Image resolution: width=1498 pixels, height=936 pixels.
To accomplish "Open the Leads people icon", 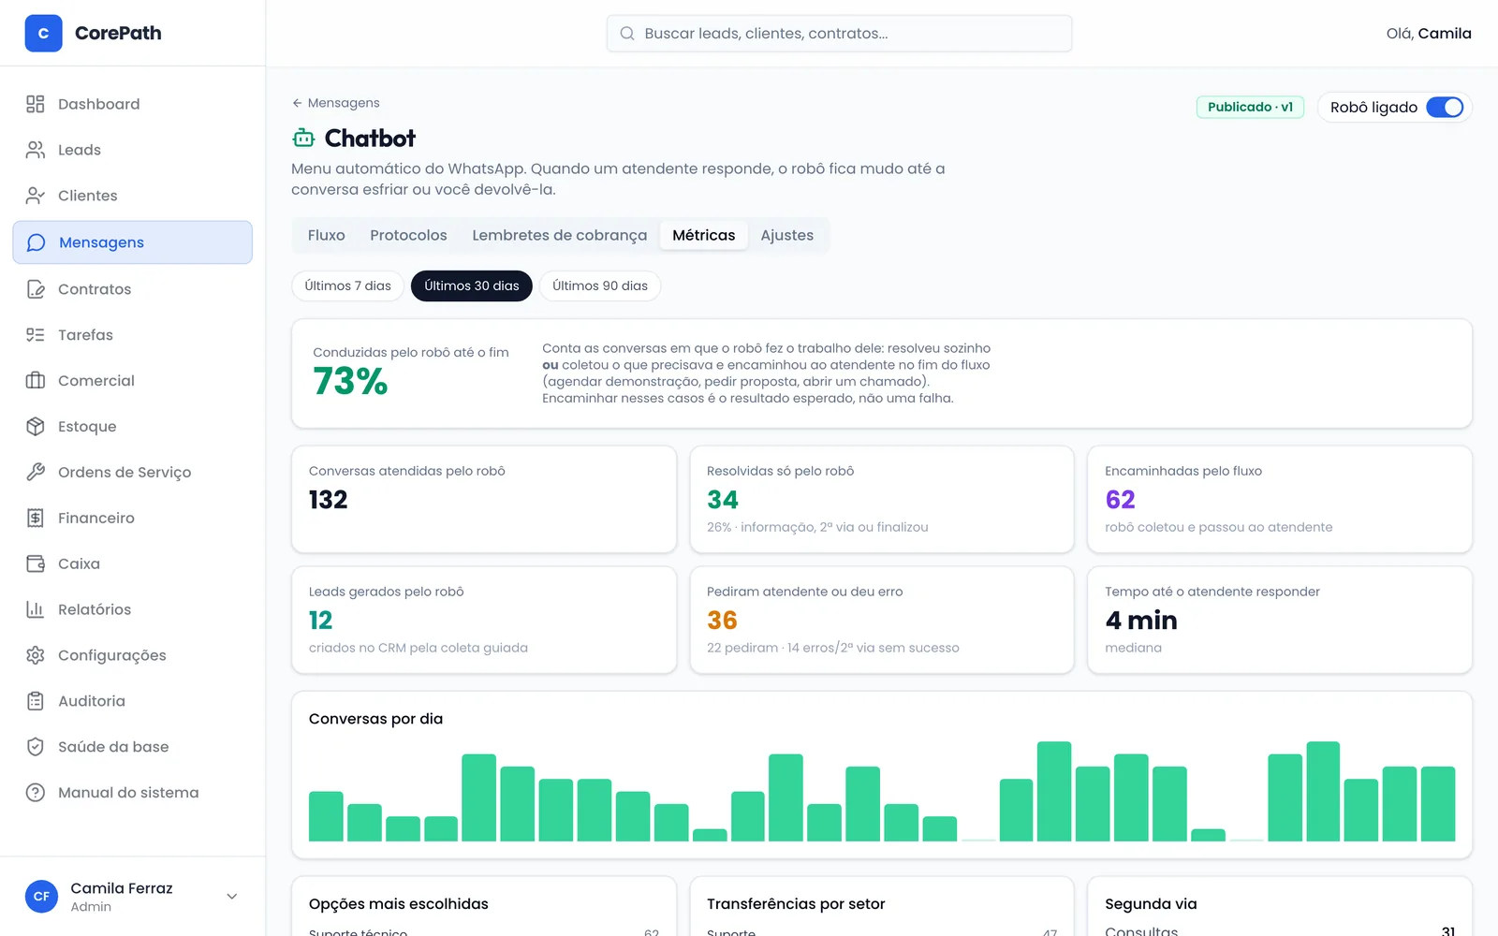I will [x=36, y=150].
